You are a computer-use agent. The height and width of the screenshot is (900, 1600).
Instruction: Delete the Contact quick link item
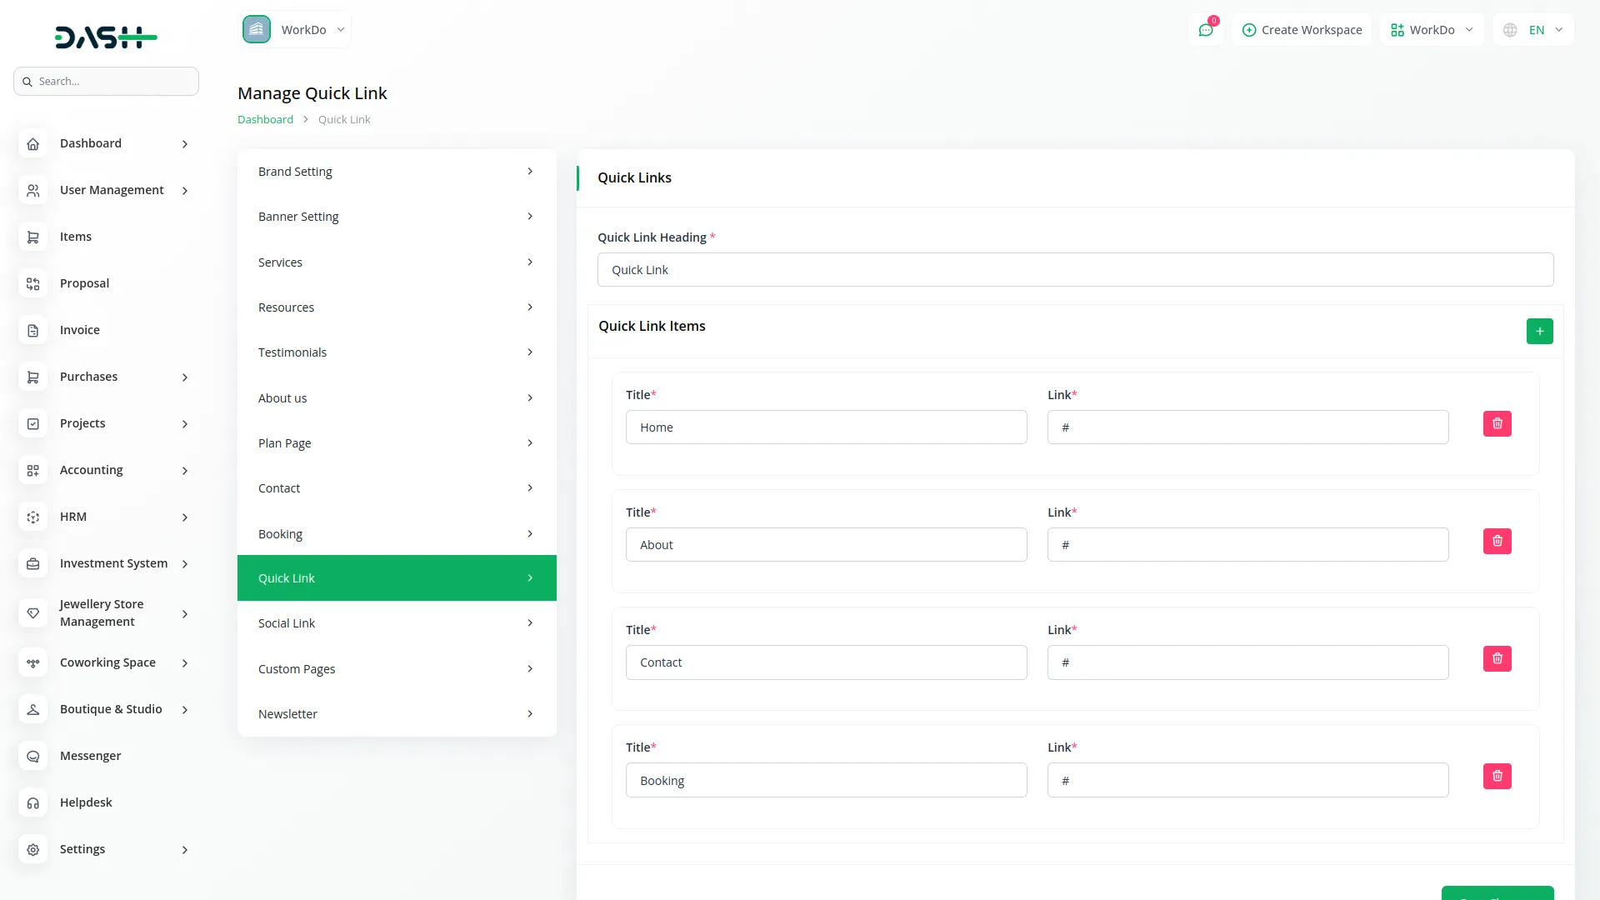[1497, 659]
